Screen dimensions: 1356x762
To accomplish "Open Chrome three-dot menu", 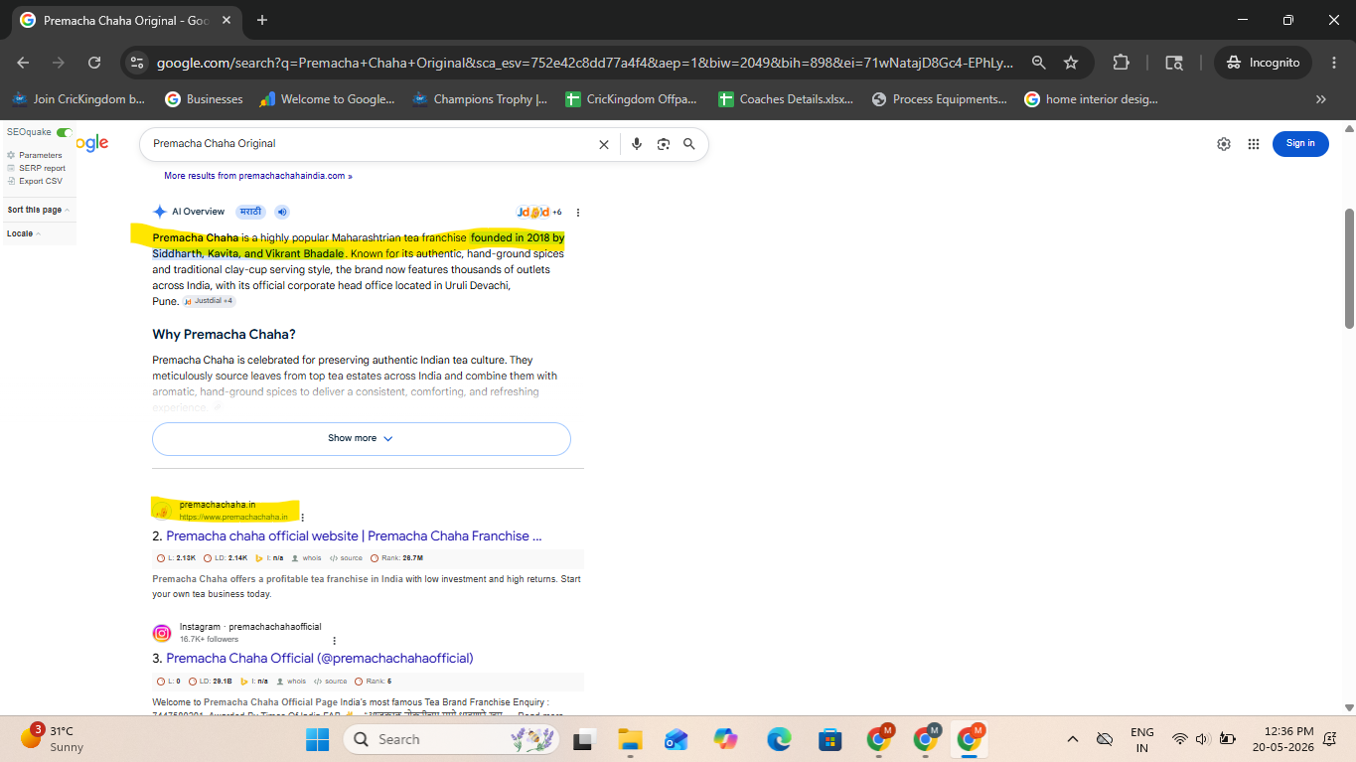I will [1333, 63].
